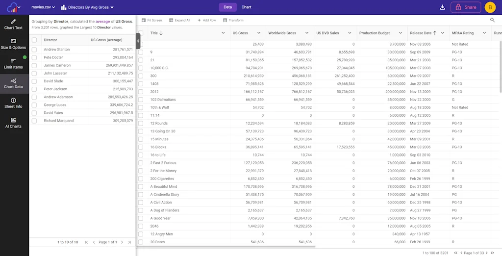Click the download icon in header
This screenshot has width=502, height=256.
[x=443, y=7]
